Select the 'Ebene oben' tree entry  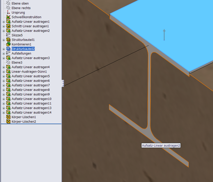click(20, 3)
